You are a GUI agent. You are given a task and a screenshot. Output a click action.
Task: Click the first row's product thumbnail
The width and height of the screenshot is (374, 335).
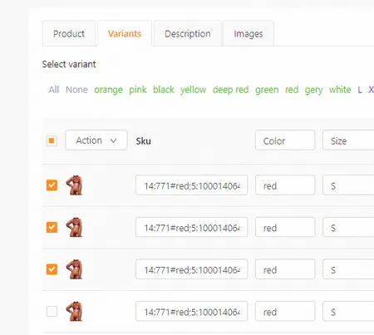74,185
